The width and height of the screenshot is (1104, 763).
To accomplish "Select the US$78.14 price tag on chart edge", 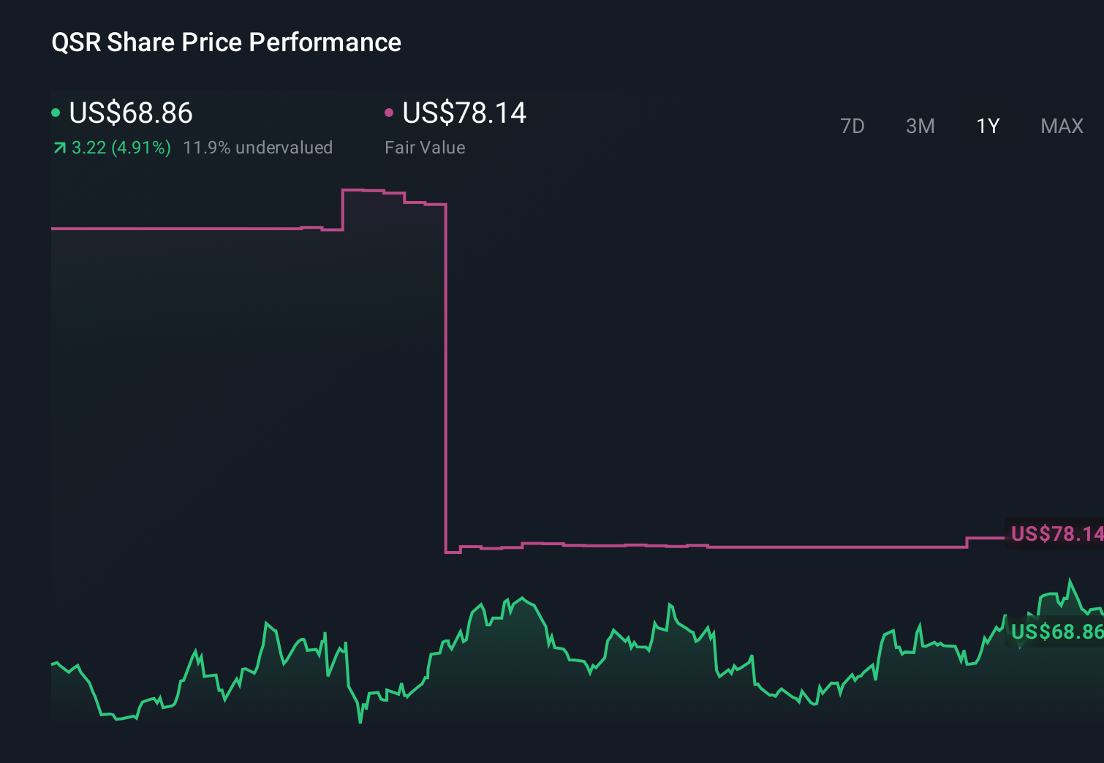I will pos(1055,534).
